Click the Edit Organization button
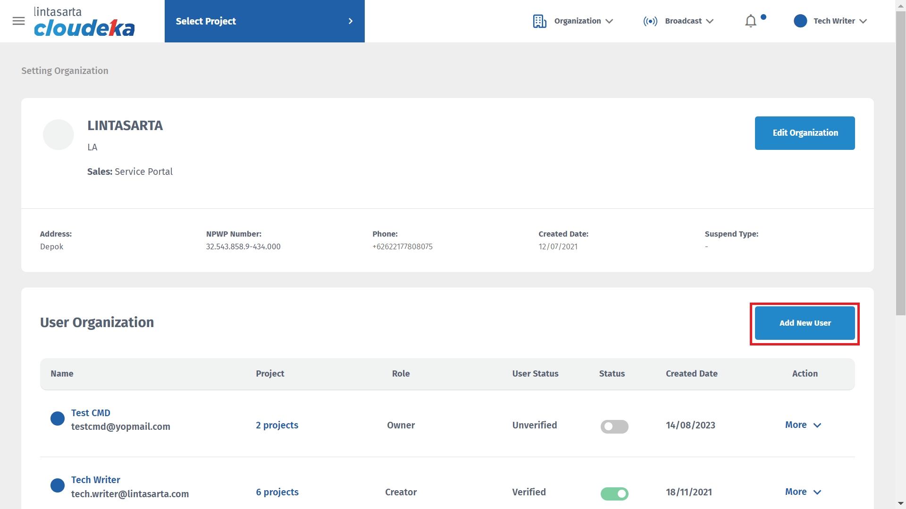The width and height of the screenshot is (906, 509). point(805,133)
